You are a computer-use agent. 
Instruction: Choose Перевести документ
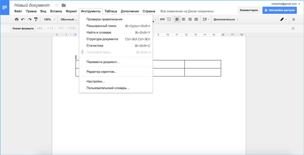coord(116,62)
